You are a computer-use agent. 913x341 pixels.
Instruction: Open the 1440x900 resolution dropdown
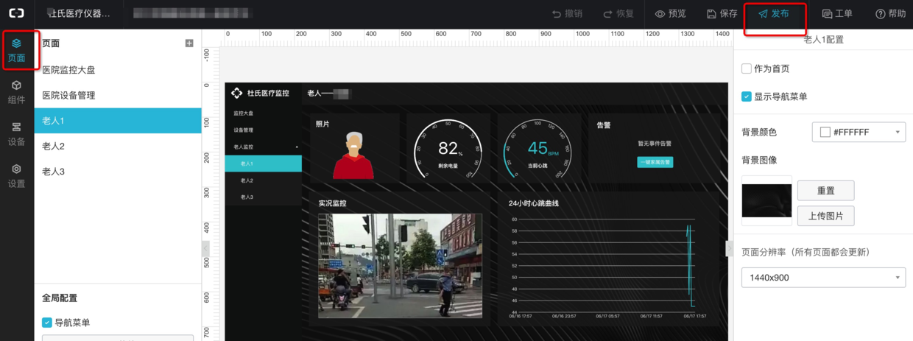tap(823, 278)
